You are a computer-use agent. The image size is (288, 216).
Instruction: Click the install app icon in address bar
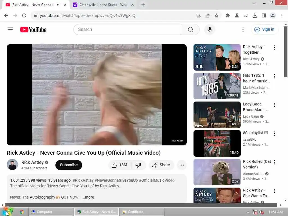point(198,16)
